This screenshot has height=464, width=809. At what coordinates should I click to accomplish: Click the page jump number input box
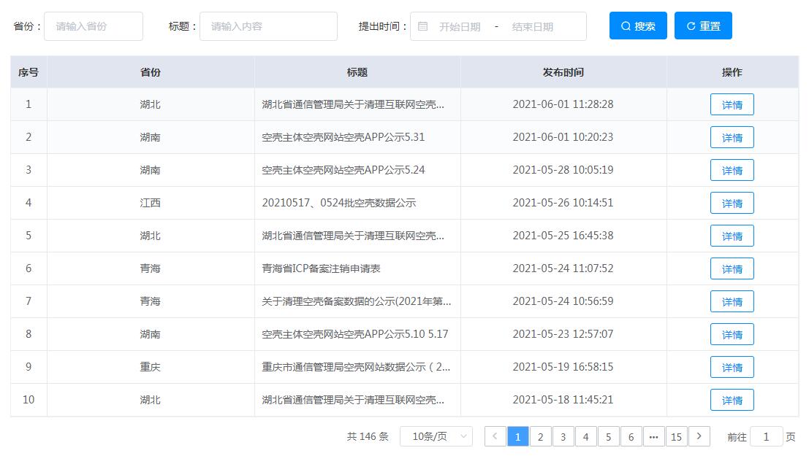click(766, 437)
